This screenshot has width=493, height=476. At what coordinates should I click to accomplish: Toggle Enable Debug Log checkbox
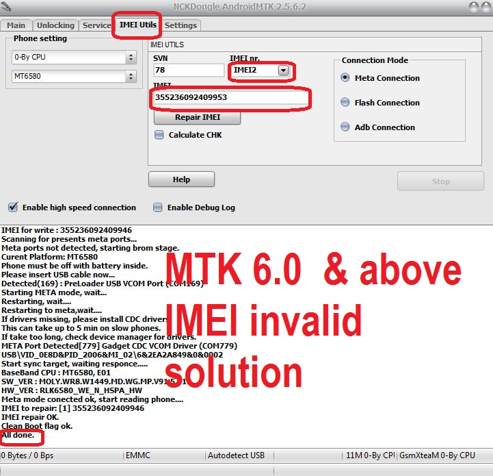[x=157, y=208]
